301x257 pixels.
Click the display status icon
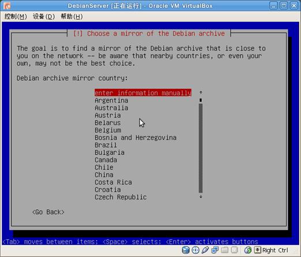pos(234,250)
